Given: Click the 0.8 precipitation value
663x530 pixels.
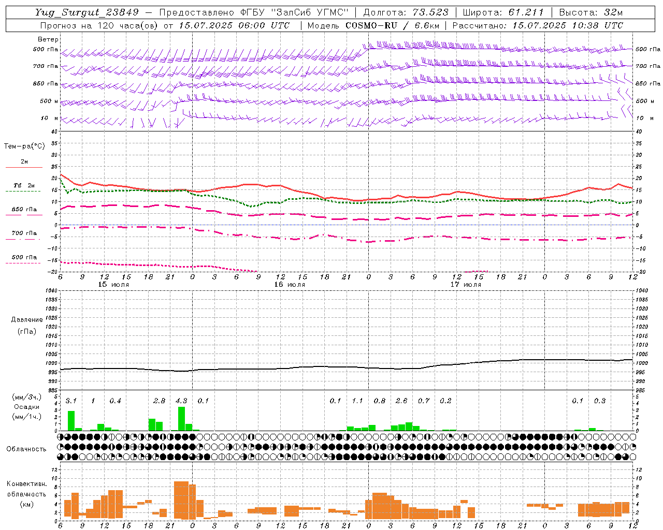Looking at the screenshot, I should click(x=380, y=401).
